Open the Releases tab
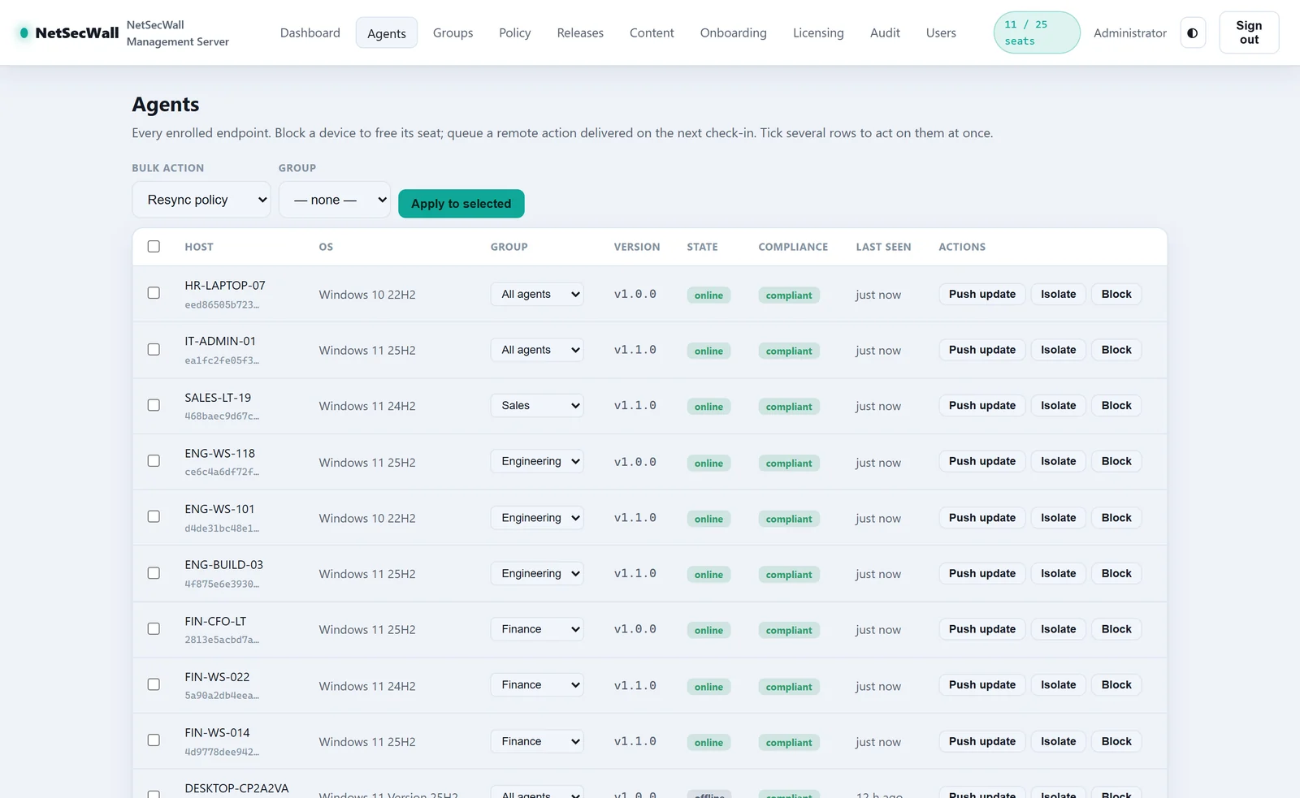 point(580,33)
